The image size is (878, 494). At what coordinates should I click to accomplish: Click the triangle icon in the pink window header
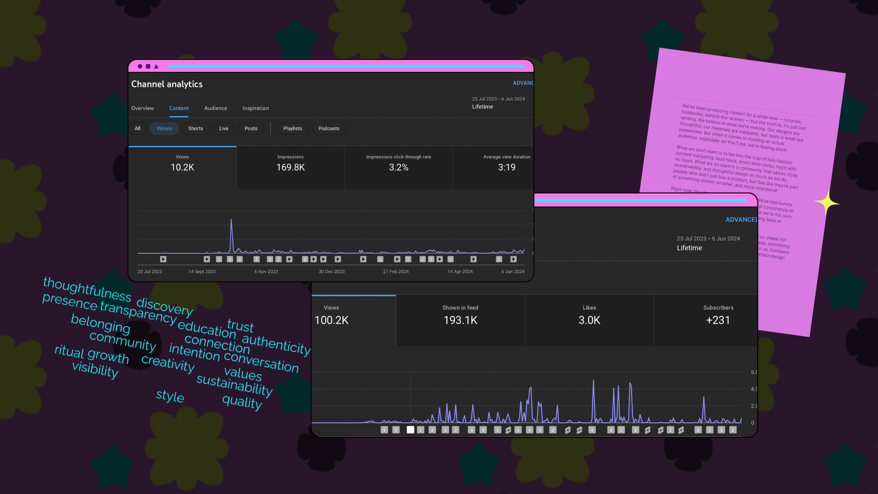[156, 67]
